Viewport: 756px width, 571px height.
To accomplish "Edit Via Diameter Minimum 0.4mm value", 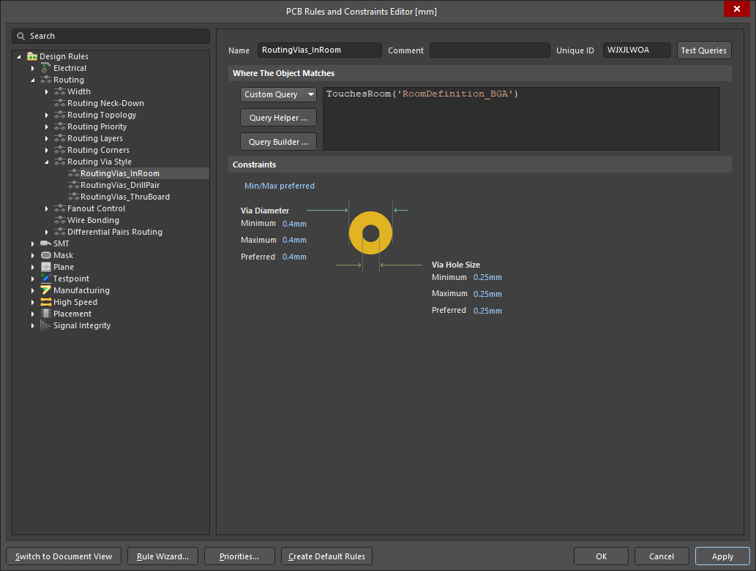I will (x=294, y=224).
